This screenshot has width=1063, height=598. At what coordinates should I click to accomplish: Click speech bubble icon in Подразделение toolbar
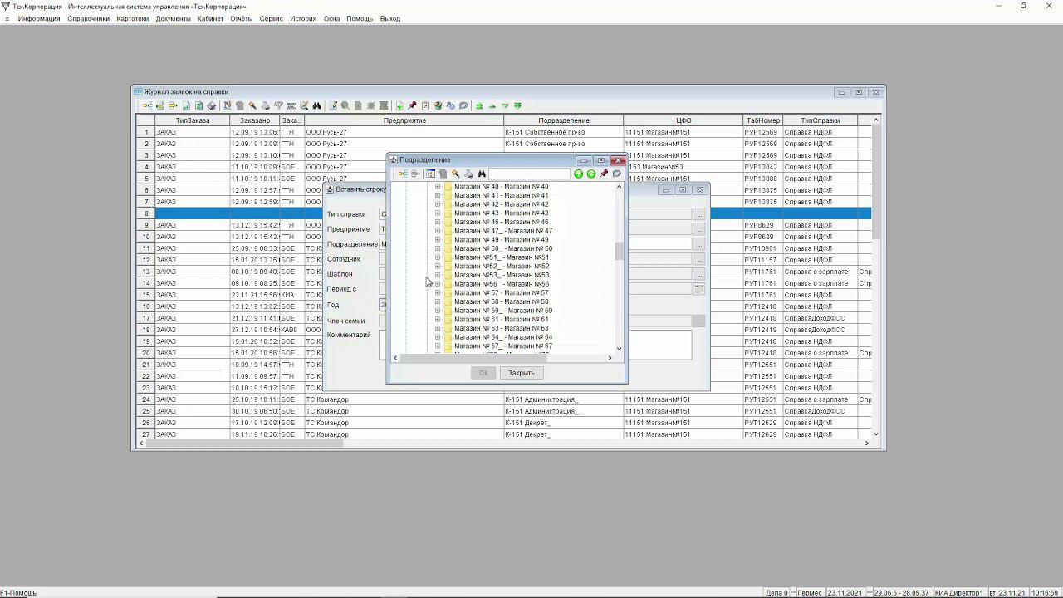coord(617,174)
